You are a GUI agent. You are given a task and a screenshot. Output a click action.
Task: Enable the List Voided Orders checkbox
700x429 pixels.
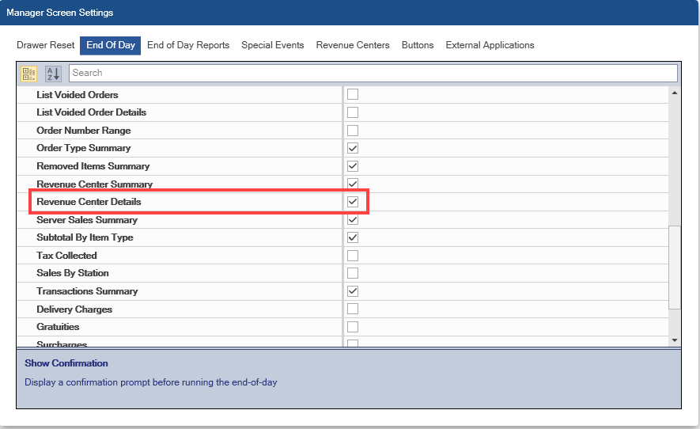point(353,95)
